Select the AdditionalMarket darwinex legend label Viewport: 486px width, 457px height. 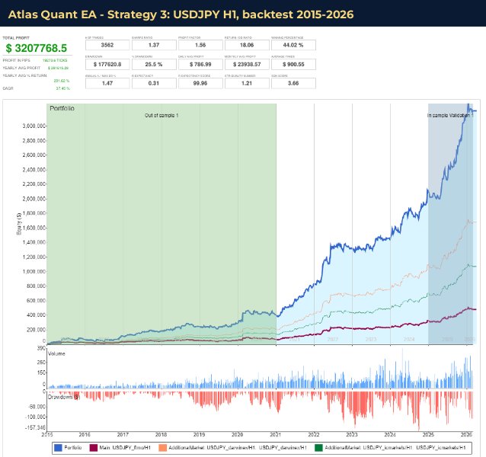pyautogui.click(x=238, y=448)
